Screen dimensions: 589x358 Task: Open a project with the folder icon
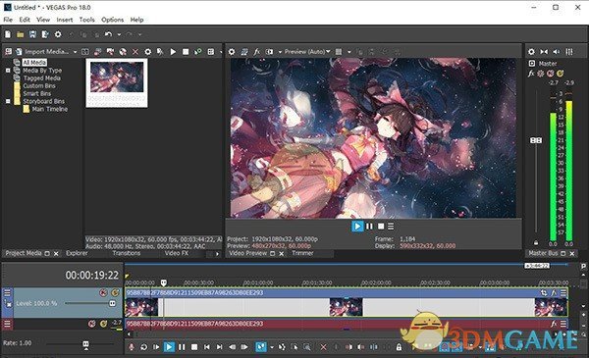20,34
